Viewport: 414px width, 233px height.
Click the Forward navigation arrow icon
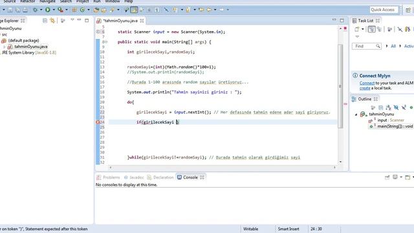click(x=222, y=10)
